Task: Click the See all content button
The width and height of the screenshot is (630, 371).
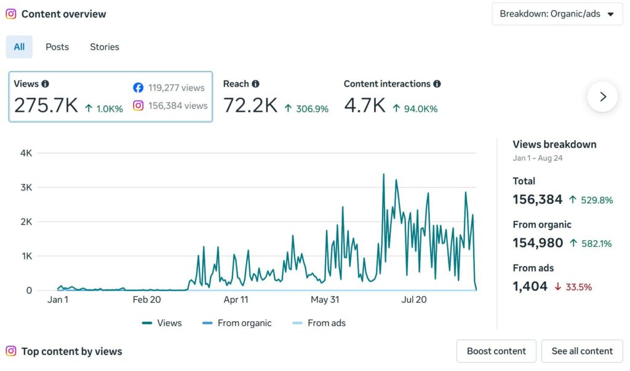Action: (582, 351)
